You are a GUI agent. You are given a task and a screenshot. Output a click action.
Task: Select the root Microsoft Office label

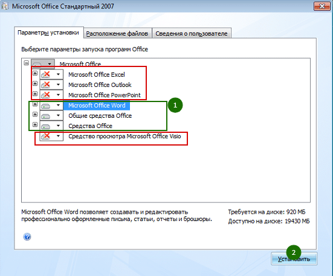click(x=80, y=64)
